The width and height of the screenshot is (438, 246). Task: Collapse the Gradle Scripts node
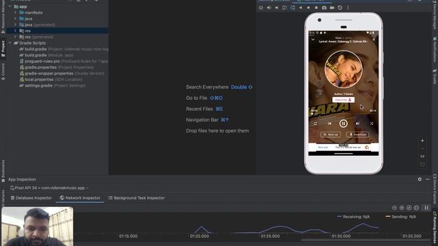coord(10,43)
